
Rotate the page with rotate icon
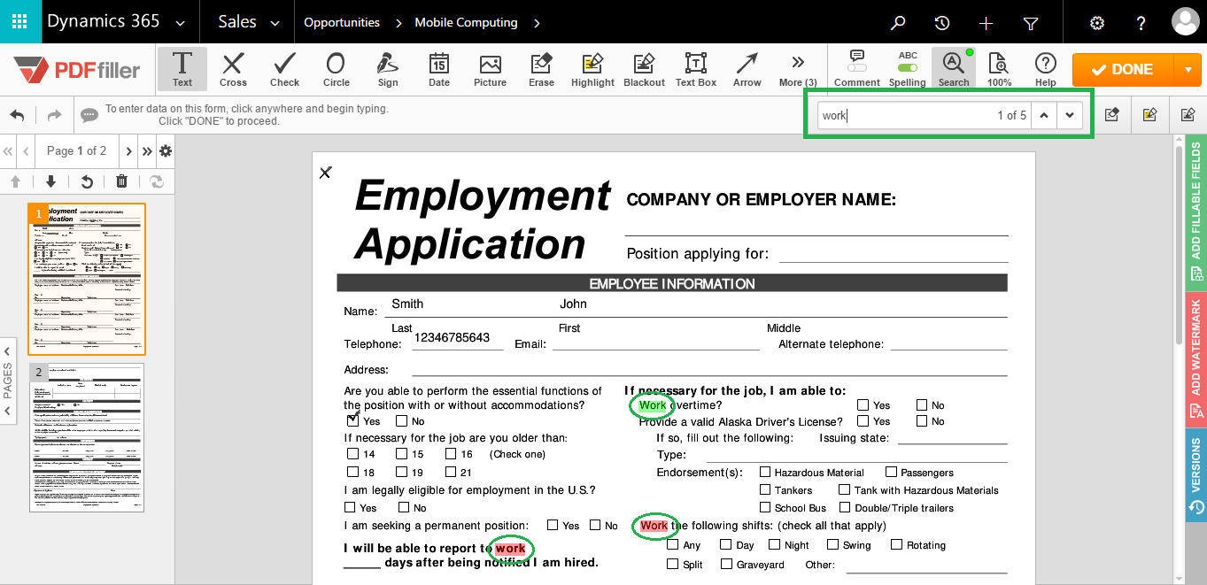click(87, 181)
